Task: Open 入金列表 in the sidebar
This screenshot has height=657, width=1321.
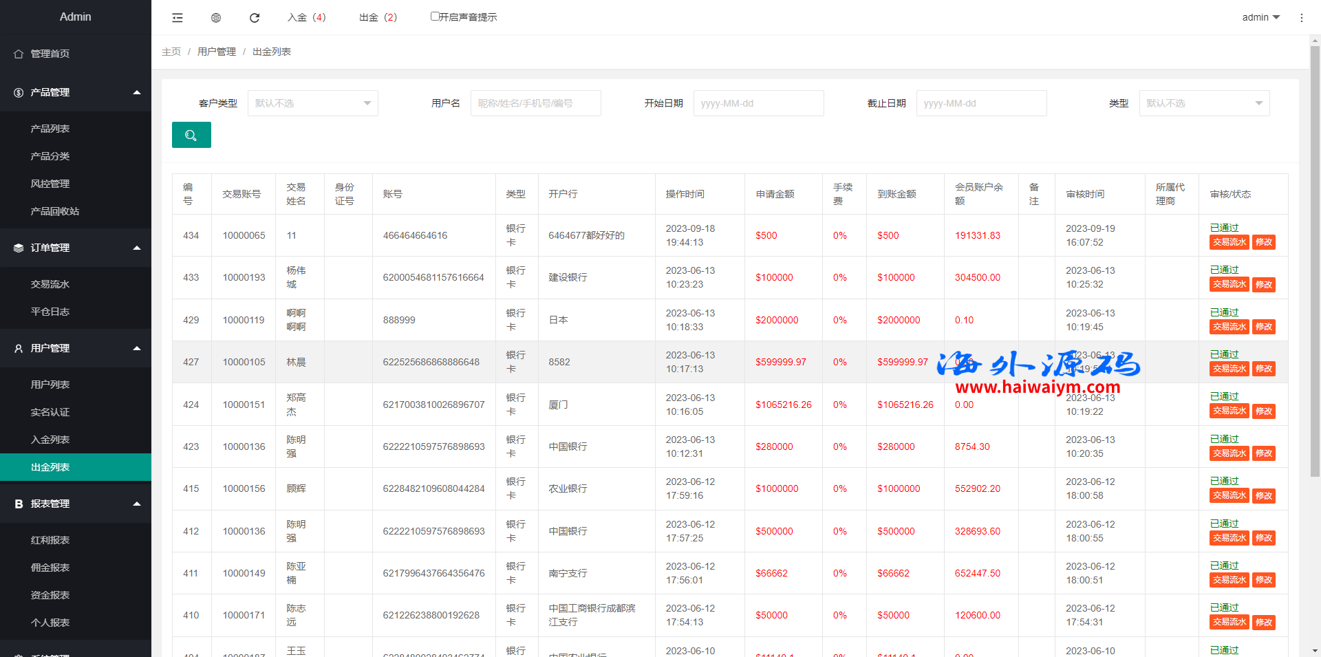Action: 50,440
